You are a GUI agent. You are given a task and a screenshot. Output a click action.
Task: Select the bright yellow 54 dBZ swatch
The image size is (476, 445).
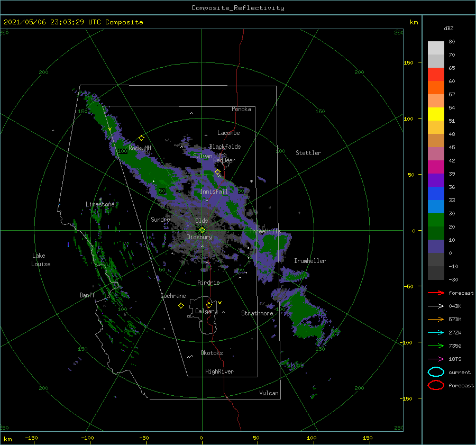436,114
